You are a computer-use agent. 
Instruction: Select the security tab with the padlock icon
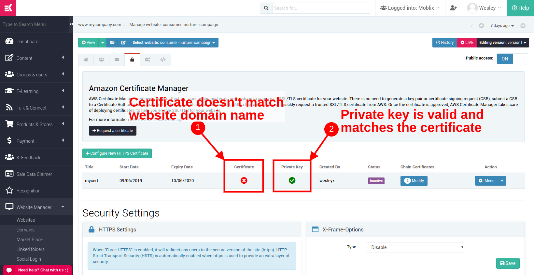click(132, 59)
